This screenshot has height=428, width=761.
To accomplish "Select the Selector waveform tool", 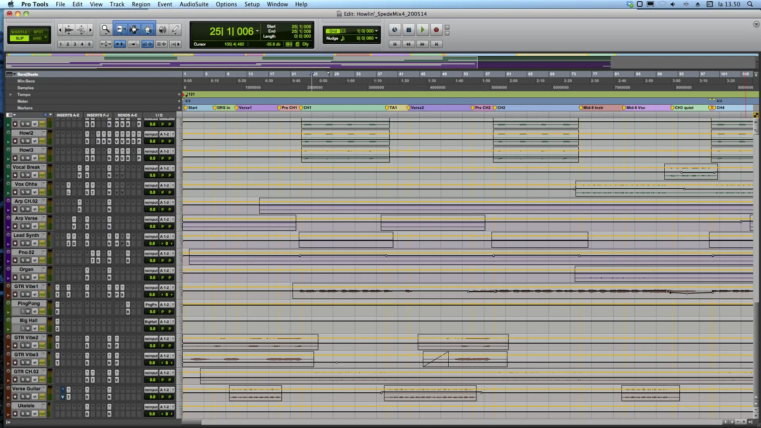I will pyautogui.click(x=134, y=29).
